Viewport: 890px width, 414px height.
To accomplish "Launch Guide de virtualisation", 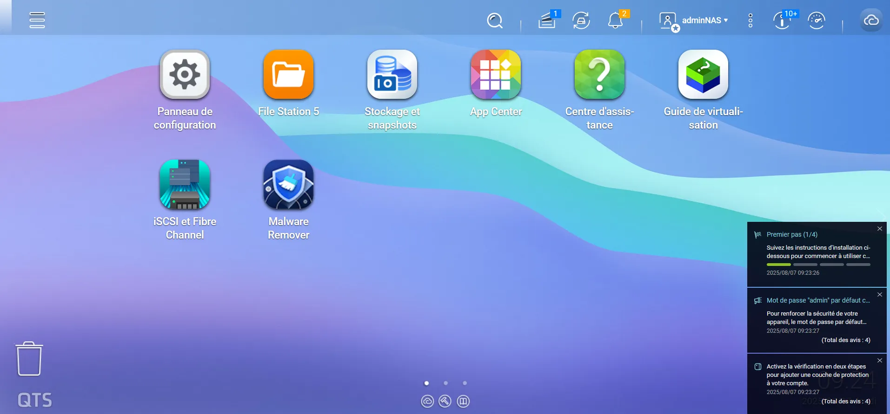I will coord(703,75).
